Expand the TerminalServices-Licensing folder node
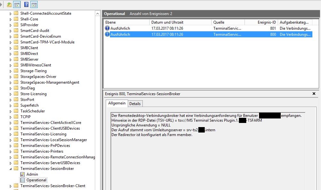Screen dimensions: 321x190 click(x=10, y=134)
